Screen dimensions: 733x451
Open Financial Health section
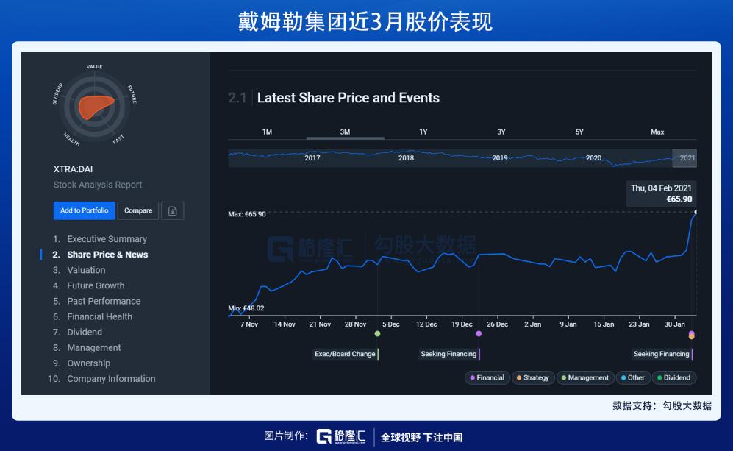click(99, 316)
